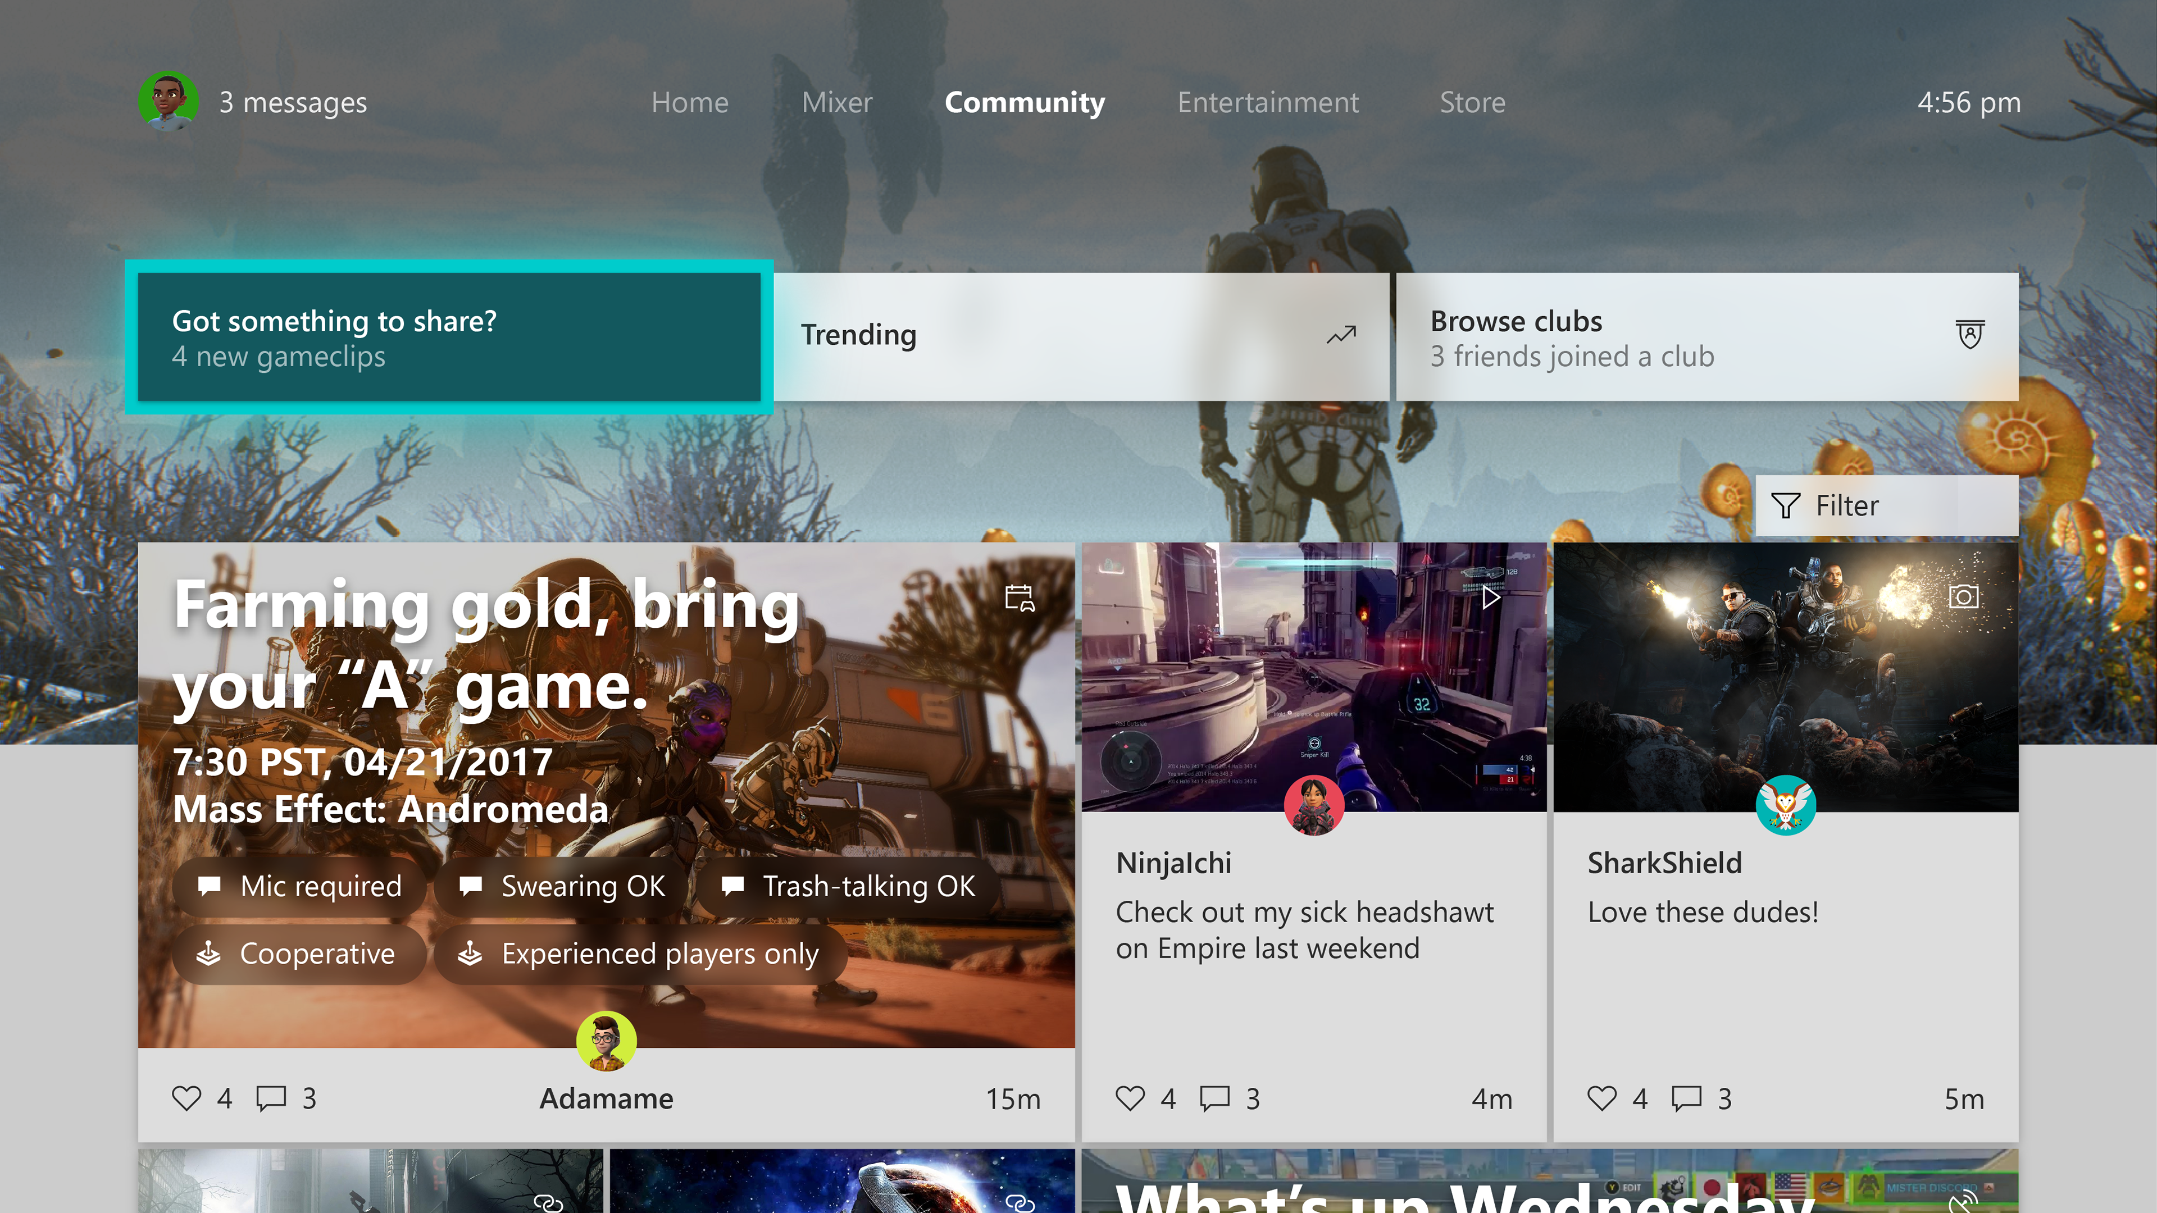Image resolution: width=2157 pixels, height=1213 pixels.
Task: Open Adamame's profile name
Action: [606, 1098]
